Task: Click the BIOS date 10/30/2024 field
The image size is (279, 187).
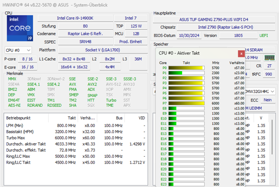Action: pyautogui.click(x=189, y=35)
